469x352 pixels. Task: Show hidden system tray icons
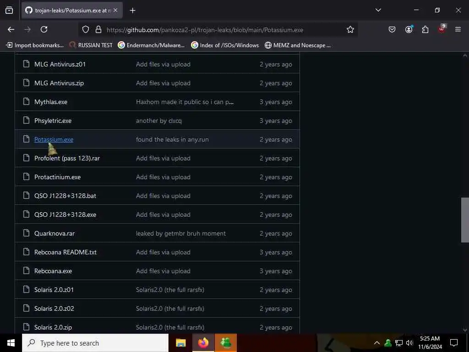(x=377, y=343)
